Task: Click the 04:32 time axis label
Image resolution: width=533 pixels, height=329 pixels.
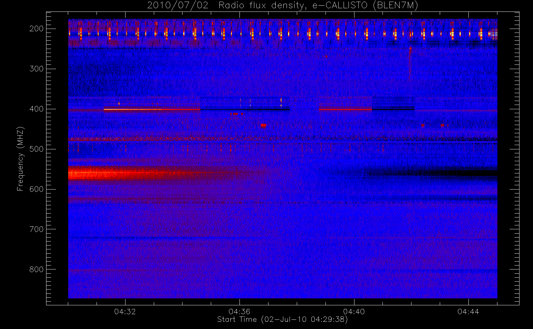Action: pos(125,312)
